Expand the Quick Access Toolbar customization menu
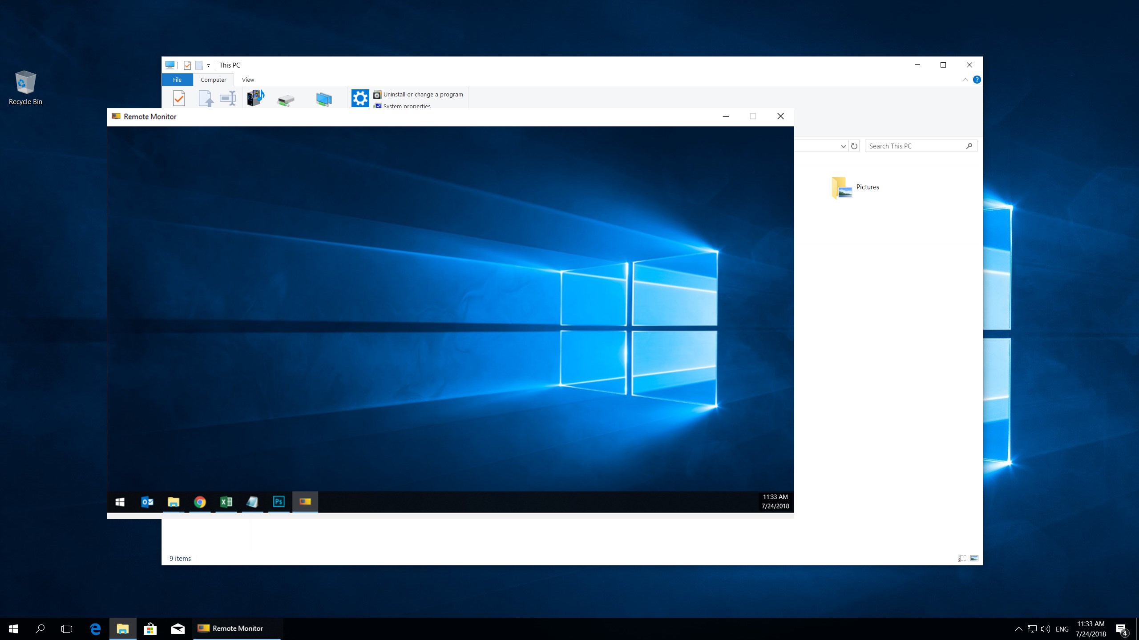Viewport: 1139px width, 640px height. (x=207, y=65)
